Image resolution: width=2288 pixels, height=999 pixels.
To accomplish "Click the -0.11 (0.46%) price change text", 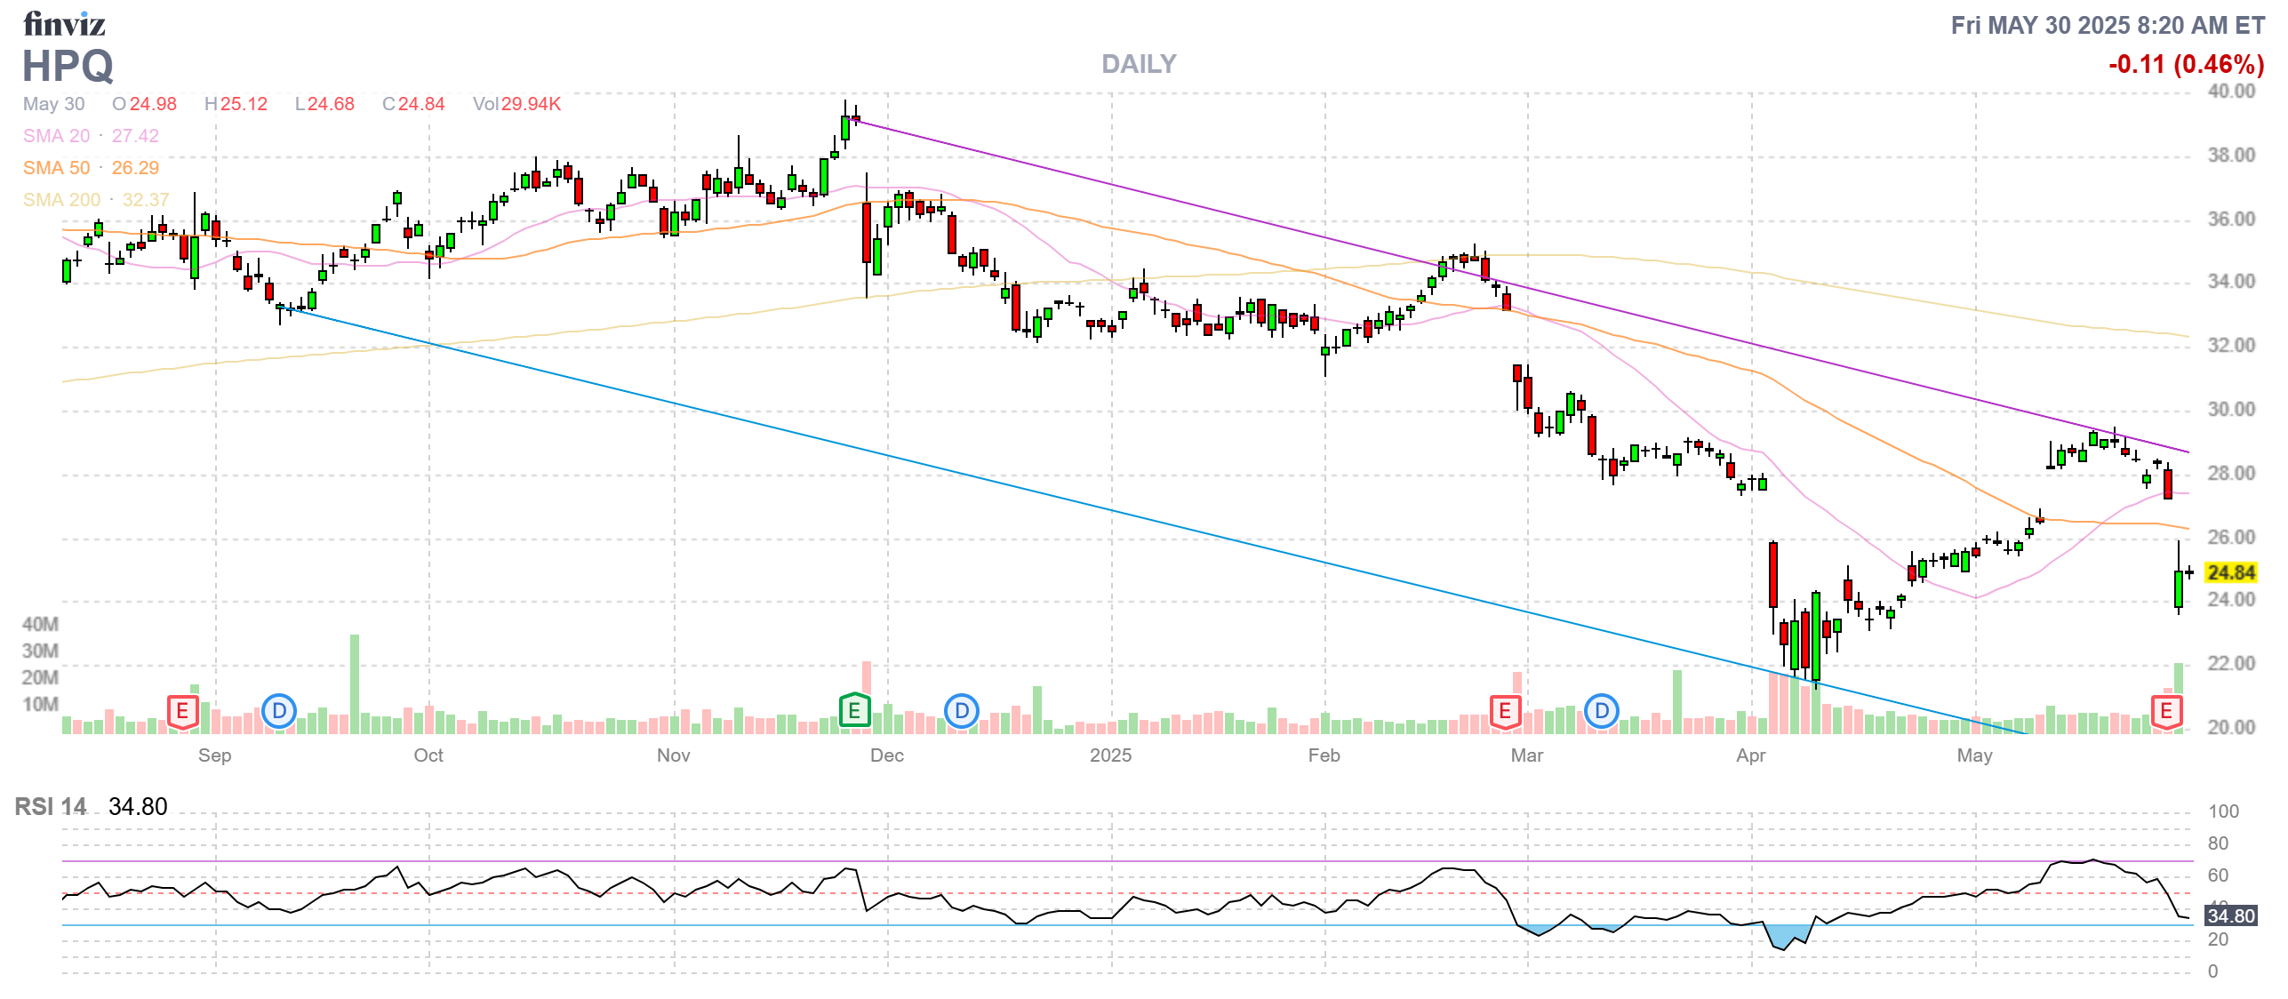I will point(2186,64).
